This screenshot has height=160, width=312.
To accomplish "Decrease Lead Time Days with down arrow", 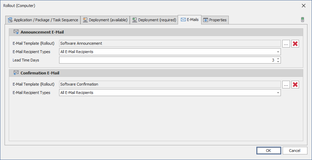I will (278, 61).
